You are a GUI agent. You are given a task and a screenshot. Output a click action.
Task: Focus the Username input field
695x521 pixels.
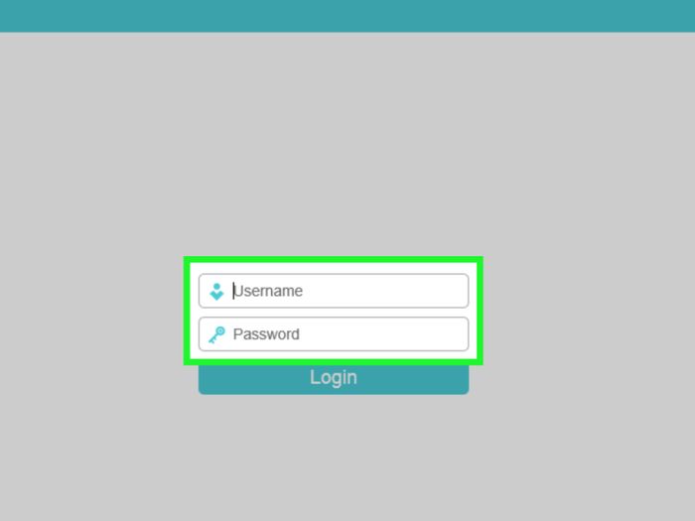(x=334, y=291)
